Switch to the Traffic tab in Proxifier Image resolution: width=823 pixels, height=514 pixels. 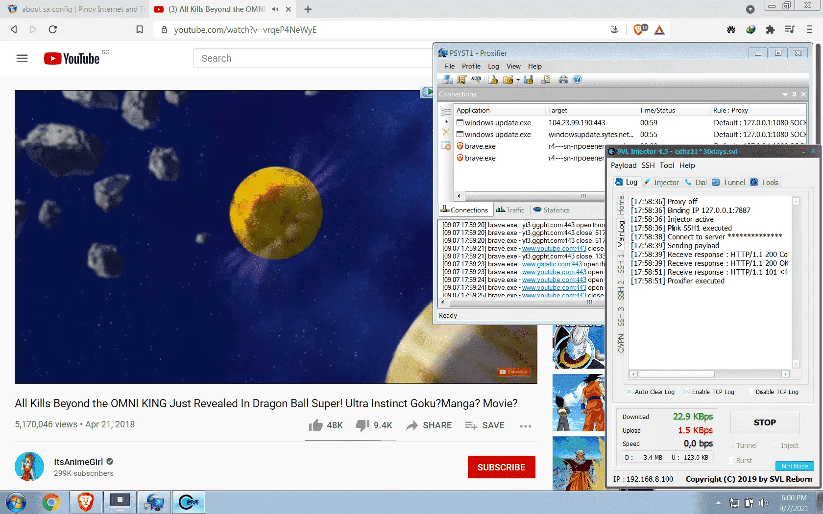(x=510, y=210)
